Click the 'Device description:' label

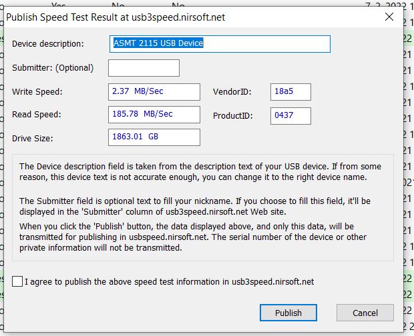click(x=48, y=44)
